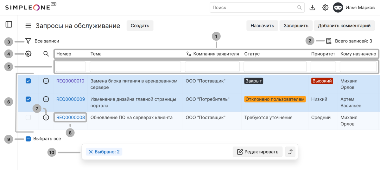Clear the selection with the Выбрано: 2 X
Screen dimensions: 380x170
click(91, 152)
